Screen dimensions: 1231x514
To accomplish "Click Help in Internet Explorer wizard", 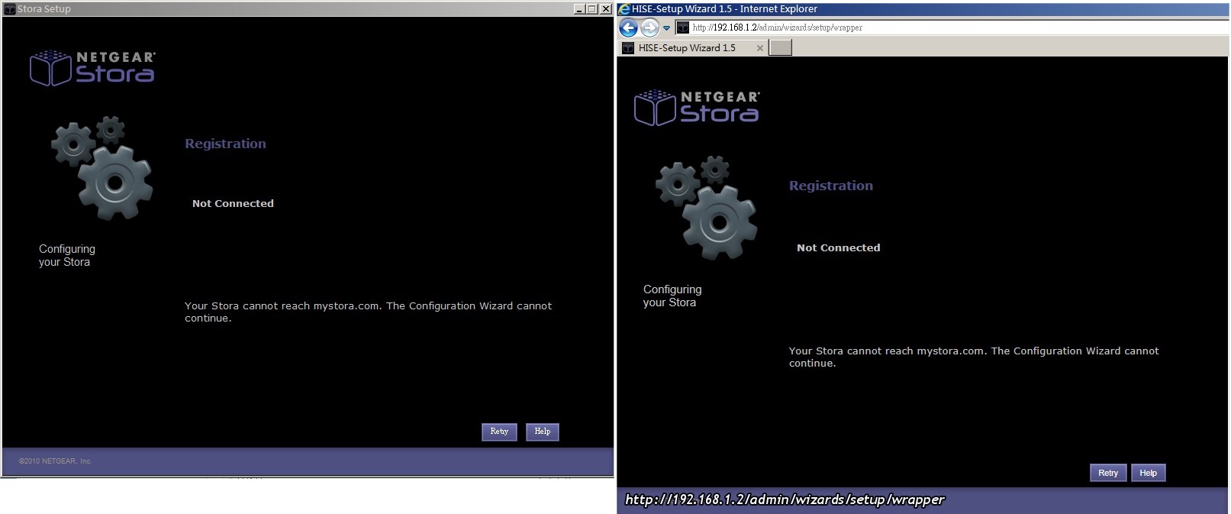I will pyautogui.click(x=1149, y=473).
